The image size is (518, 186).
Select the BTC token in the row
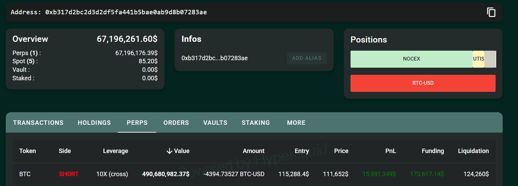click(x=25, y=174)
